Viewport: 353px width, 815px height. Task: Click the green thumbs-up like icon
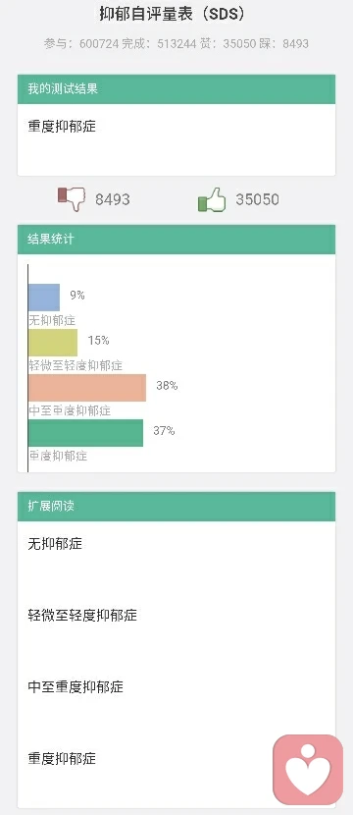coord(212,199)
